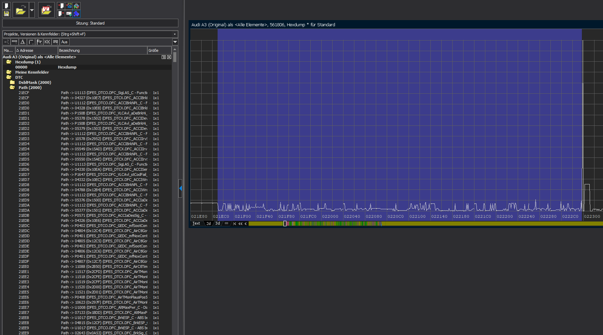Click the save floppy disk icon
Screen dimensions: 603x335
tap(6, 14)
